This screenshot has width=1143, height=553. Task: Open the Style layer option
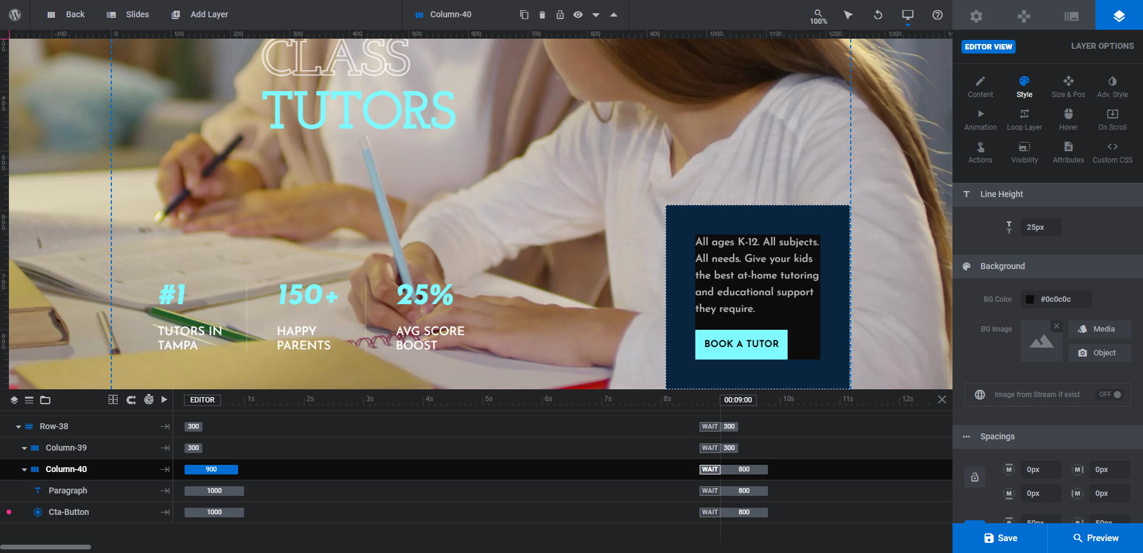point(1025,87)
